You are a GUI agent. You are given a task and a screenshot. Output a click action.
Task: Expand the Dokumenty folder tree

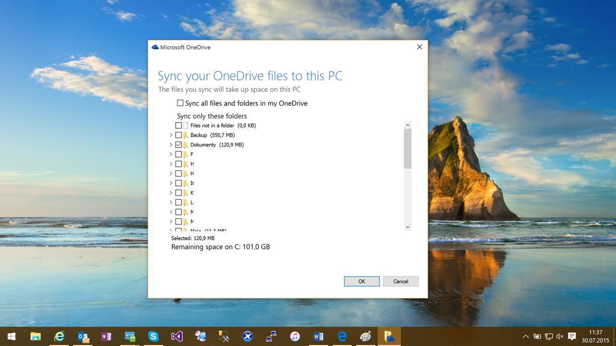pos(171,145)
